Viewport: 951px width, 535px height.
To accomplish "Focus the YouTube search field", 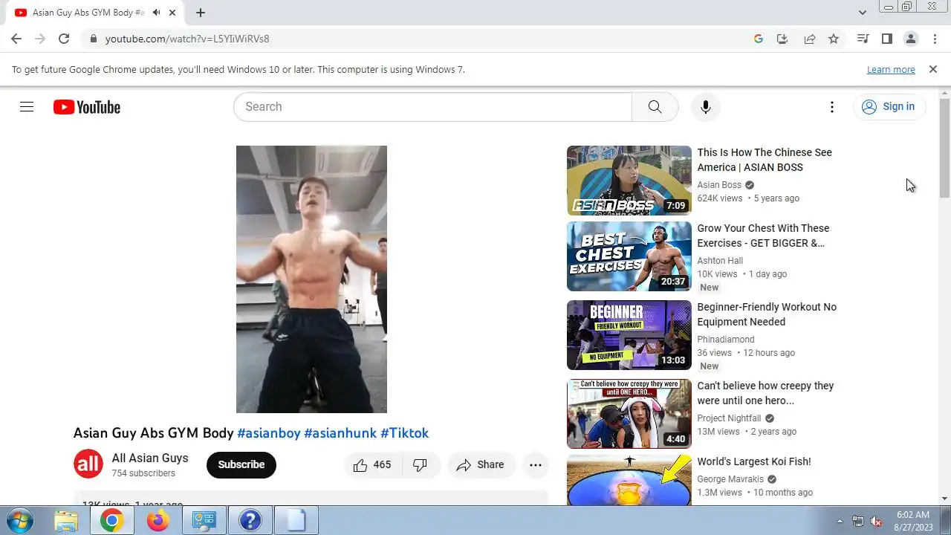I will [x=432, y=107].
